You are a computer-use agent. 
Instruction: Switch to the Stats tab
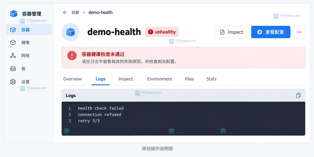(x=212, y=79)
